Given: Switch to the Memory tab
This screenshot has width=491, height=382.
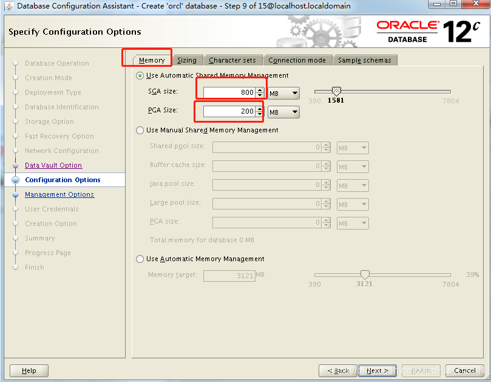Looking at the screenshot, I should [x=152, y=60].
